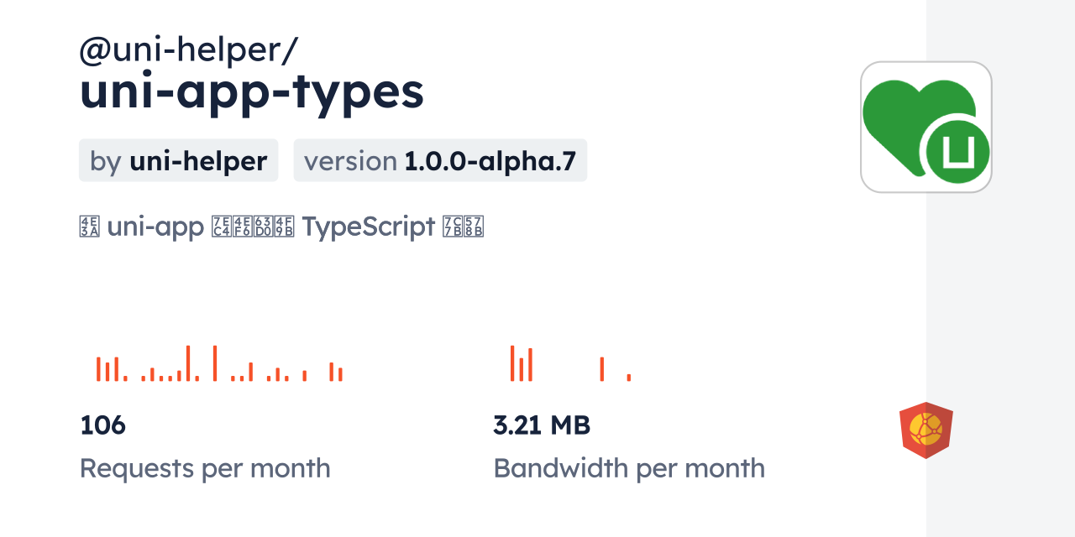Click the word "uni-app" in the description line

155,227
